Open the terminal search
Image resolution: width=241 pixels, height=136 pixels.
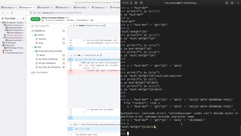[x=227, y=3]
